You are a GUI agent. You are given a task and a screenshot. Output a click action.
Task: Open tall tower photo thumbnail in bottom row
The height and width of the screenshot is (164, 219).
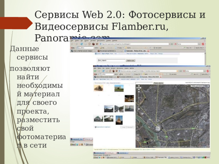coord(119,120)
